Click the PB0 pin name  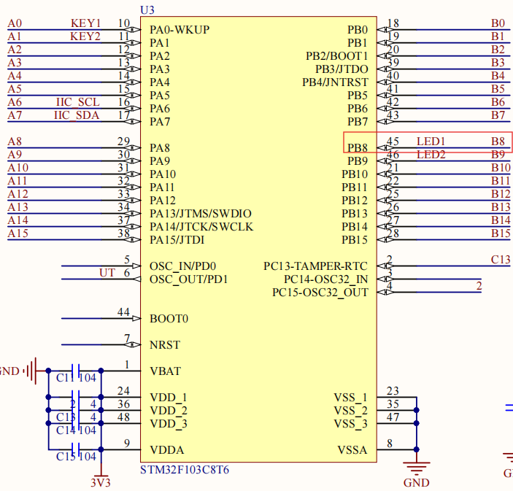pyautogui.click(x=358, y=30)
